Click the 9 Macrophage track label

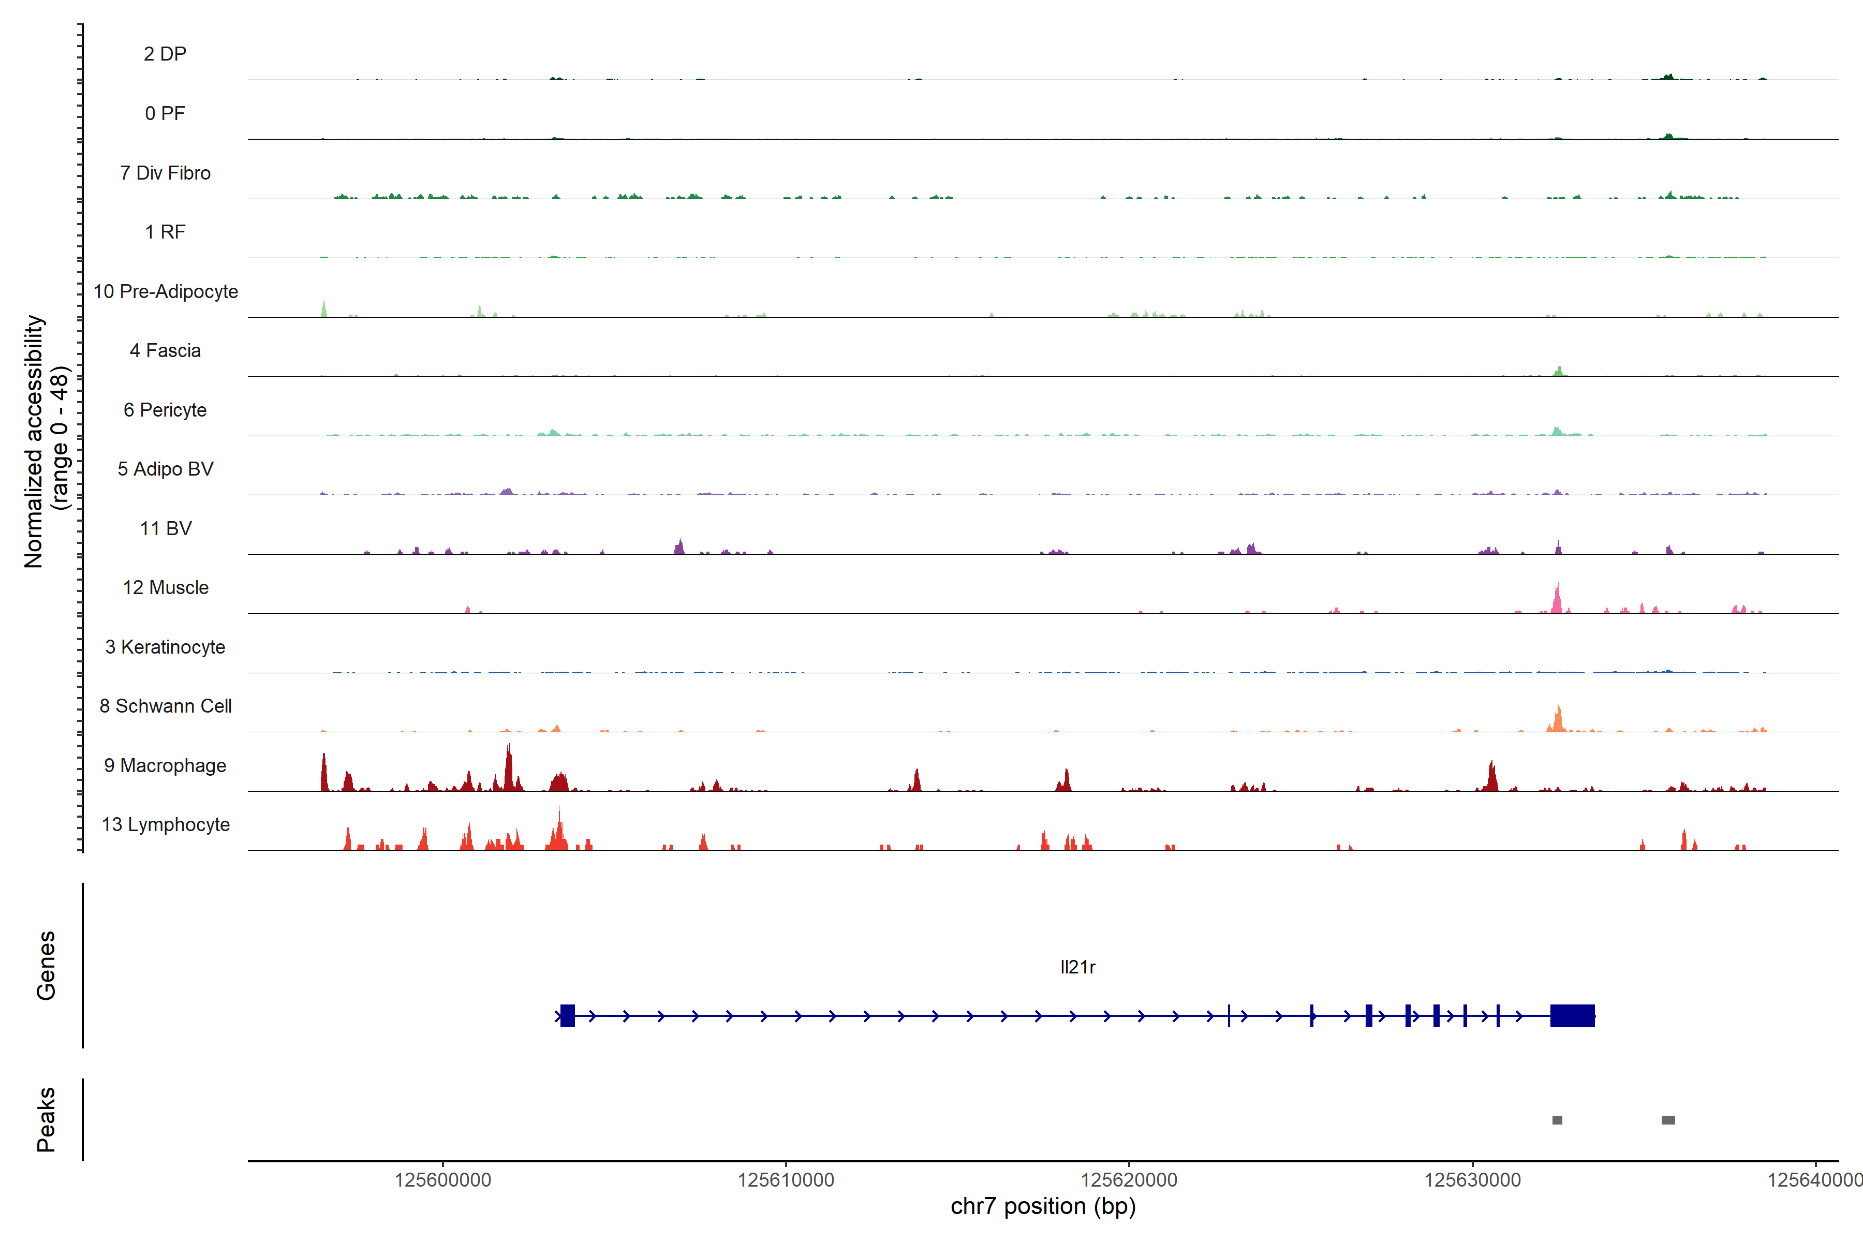[x=165, y=765]
